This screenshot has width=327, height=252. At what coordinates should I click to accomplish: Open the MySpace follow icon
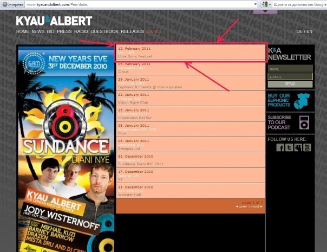298,147
